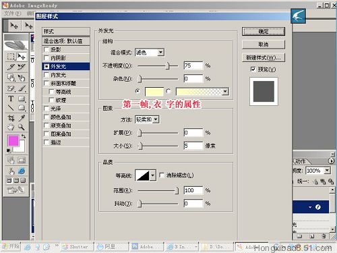Enable the Drop Shadow (投影) checkbox
The width and height of the screenshot is (337, 253).
coord(47,49)
